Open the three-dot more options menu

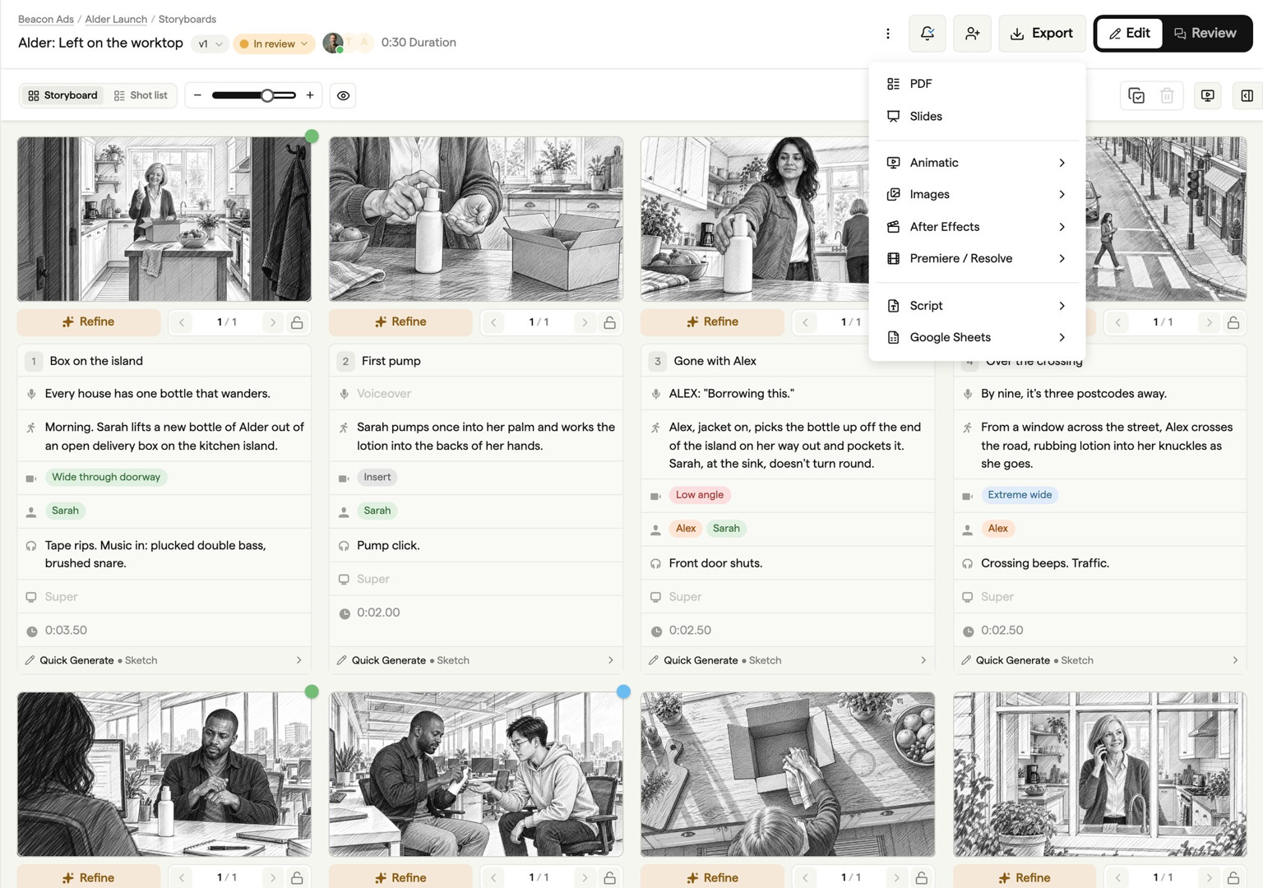pyautogui.click(x=888, y=34)
